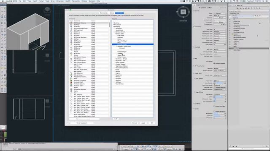270x151 pixels.
Task: Click the 3D Free Orbit command icon
Action: tap(71, 30)
